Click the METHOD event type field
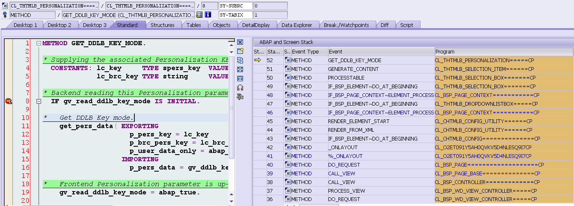Image resolution: width=574 pixels, height=206 pixels. tap(32, 15)
